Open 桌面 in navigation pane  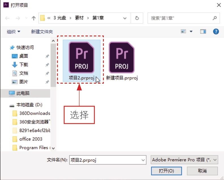20,56
